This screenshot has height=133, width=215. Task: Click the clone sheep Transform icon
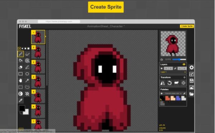point(176,83)
